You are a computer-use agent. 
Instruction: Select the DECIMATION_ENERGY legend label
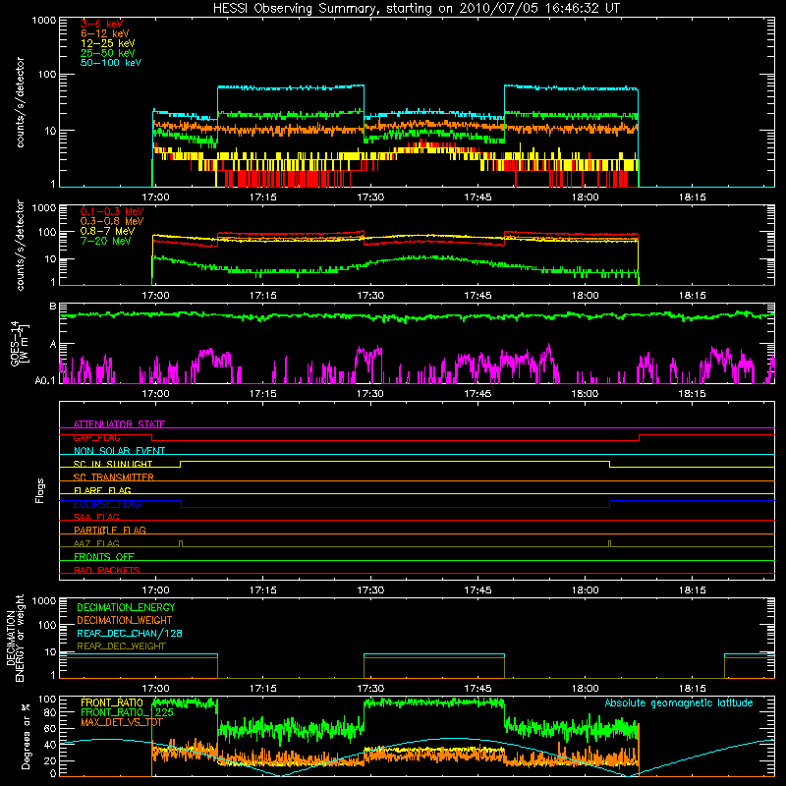pyautogui.click(x=126, y=607)
